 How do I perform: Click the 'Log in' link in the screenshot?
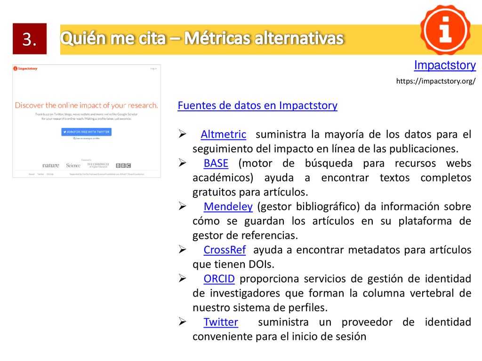[x=154, y=69]
